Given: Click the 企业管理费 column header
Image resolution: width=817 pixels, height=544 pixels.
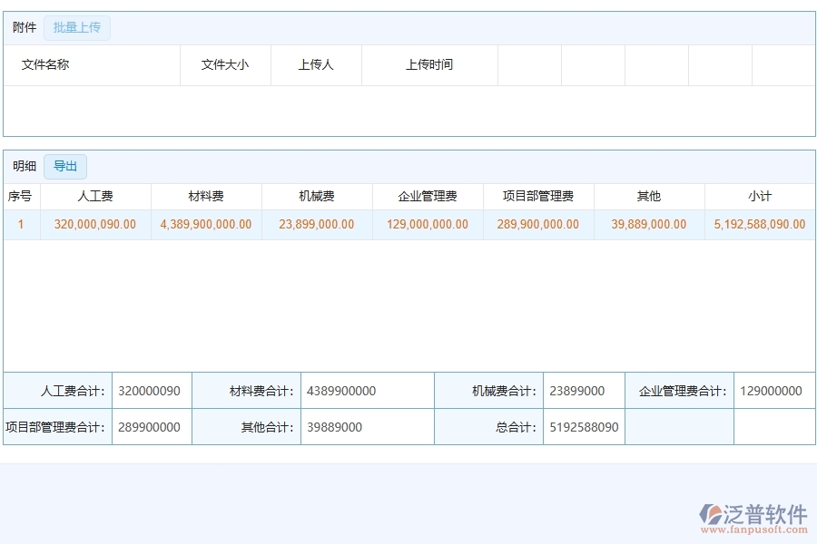Looking at the screenshot, I should point(427,196).
